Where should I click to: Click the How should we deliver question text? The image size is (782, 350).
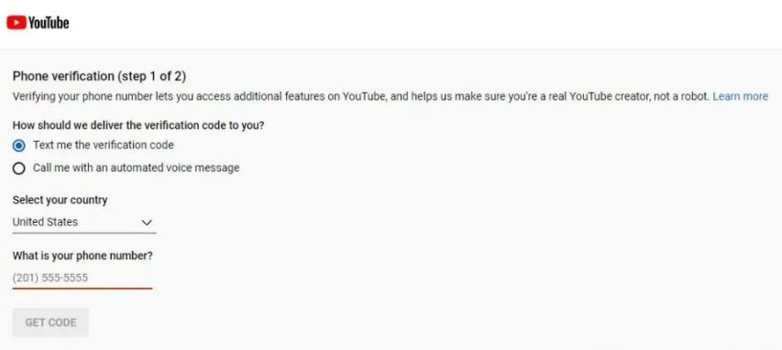[x=138, y=126]
